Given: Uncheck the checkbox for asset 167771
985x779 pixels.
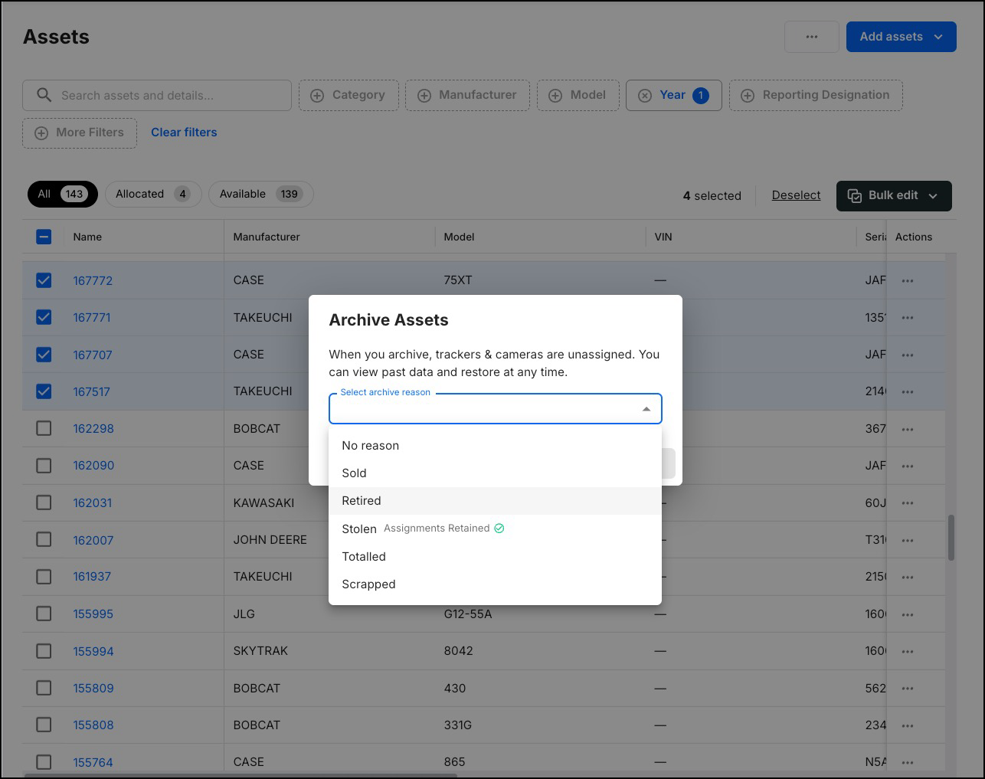Looking at the screenshot, I should click(44, 317).
